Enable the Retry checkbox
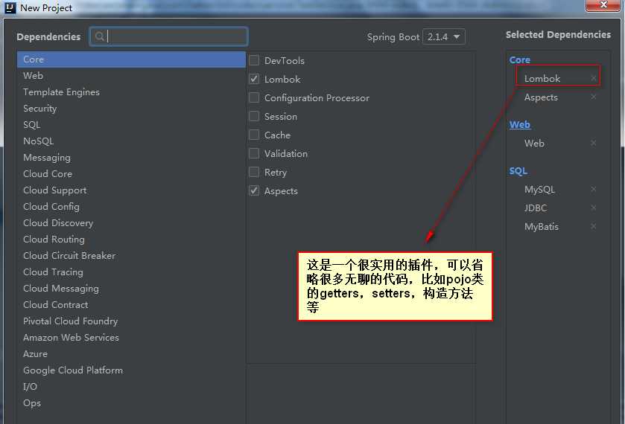The width and height of the screenshot is (625, 424). [254, 172]
